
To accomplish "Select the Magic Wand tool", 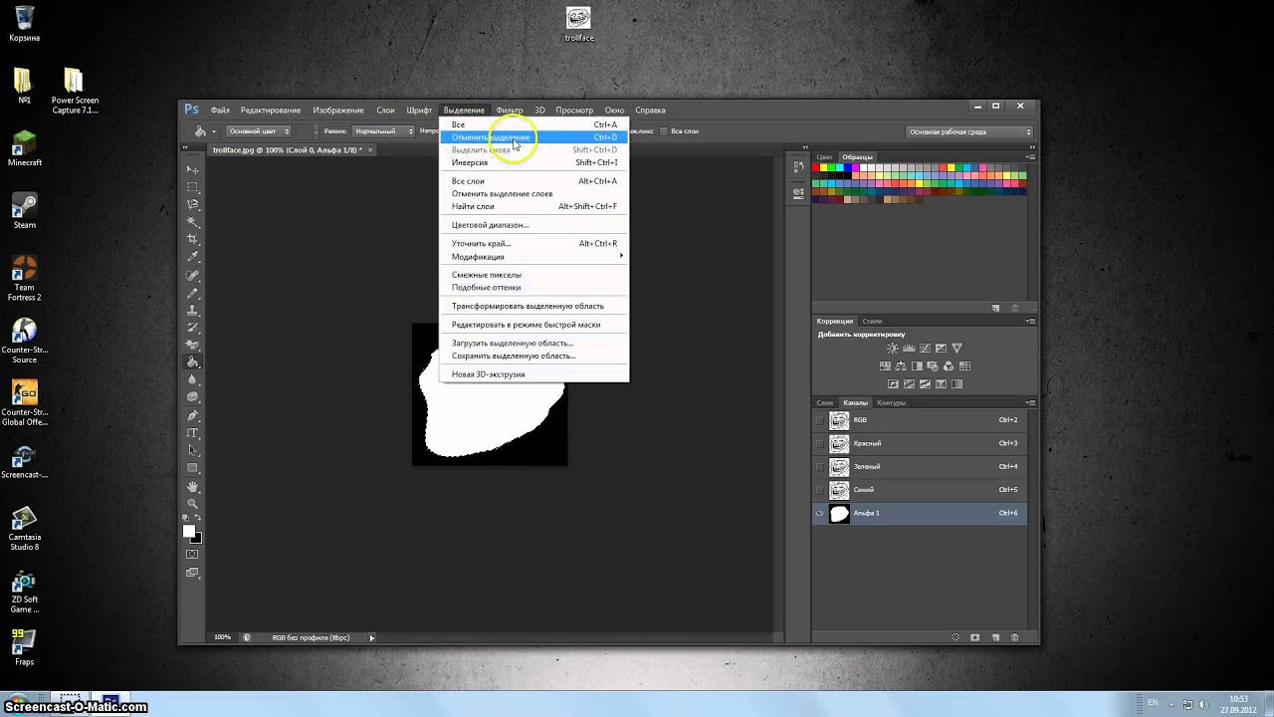I will [192, 221].
